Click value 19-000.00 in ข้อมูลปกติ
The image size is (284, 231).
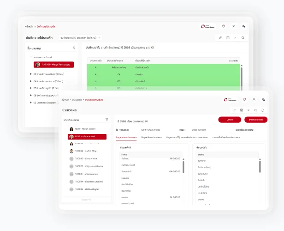175,158
